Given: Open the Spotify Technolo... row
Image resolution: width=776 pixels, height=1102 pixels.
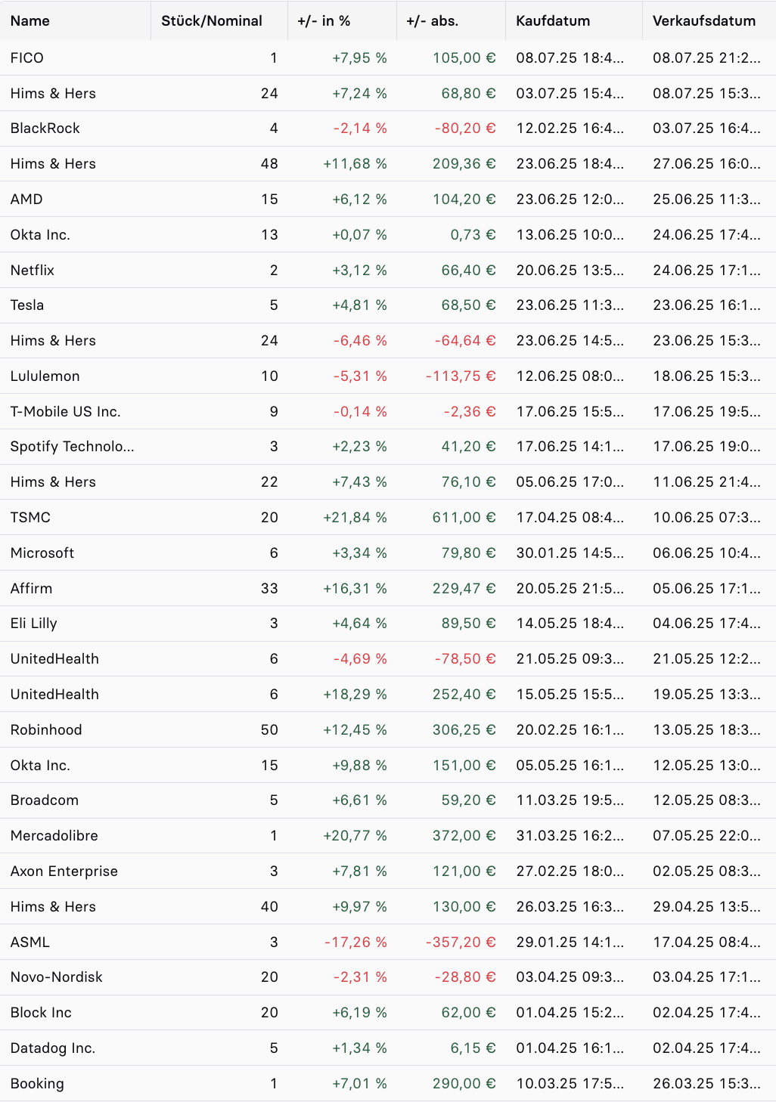Looking at the screenshot, I should (388, 447).
